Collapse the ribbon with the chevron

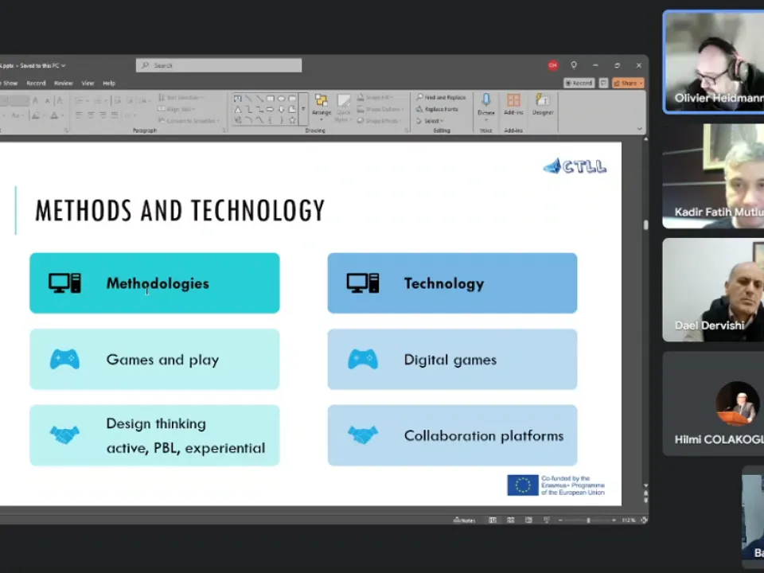point(639,129)
